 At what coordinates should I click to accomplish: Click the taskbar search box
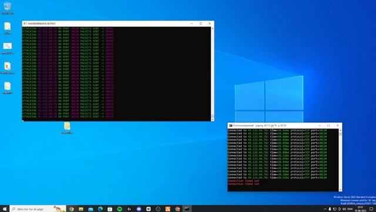click(38, 209)
